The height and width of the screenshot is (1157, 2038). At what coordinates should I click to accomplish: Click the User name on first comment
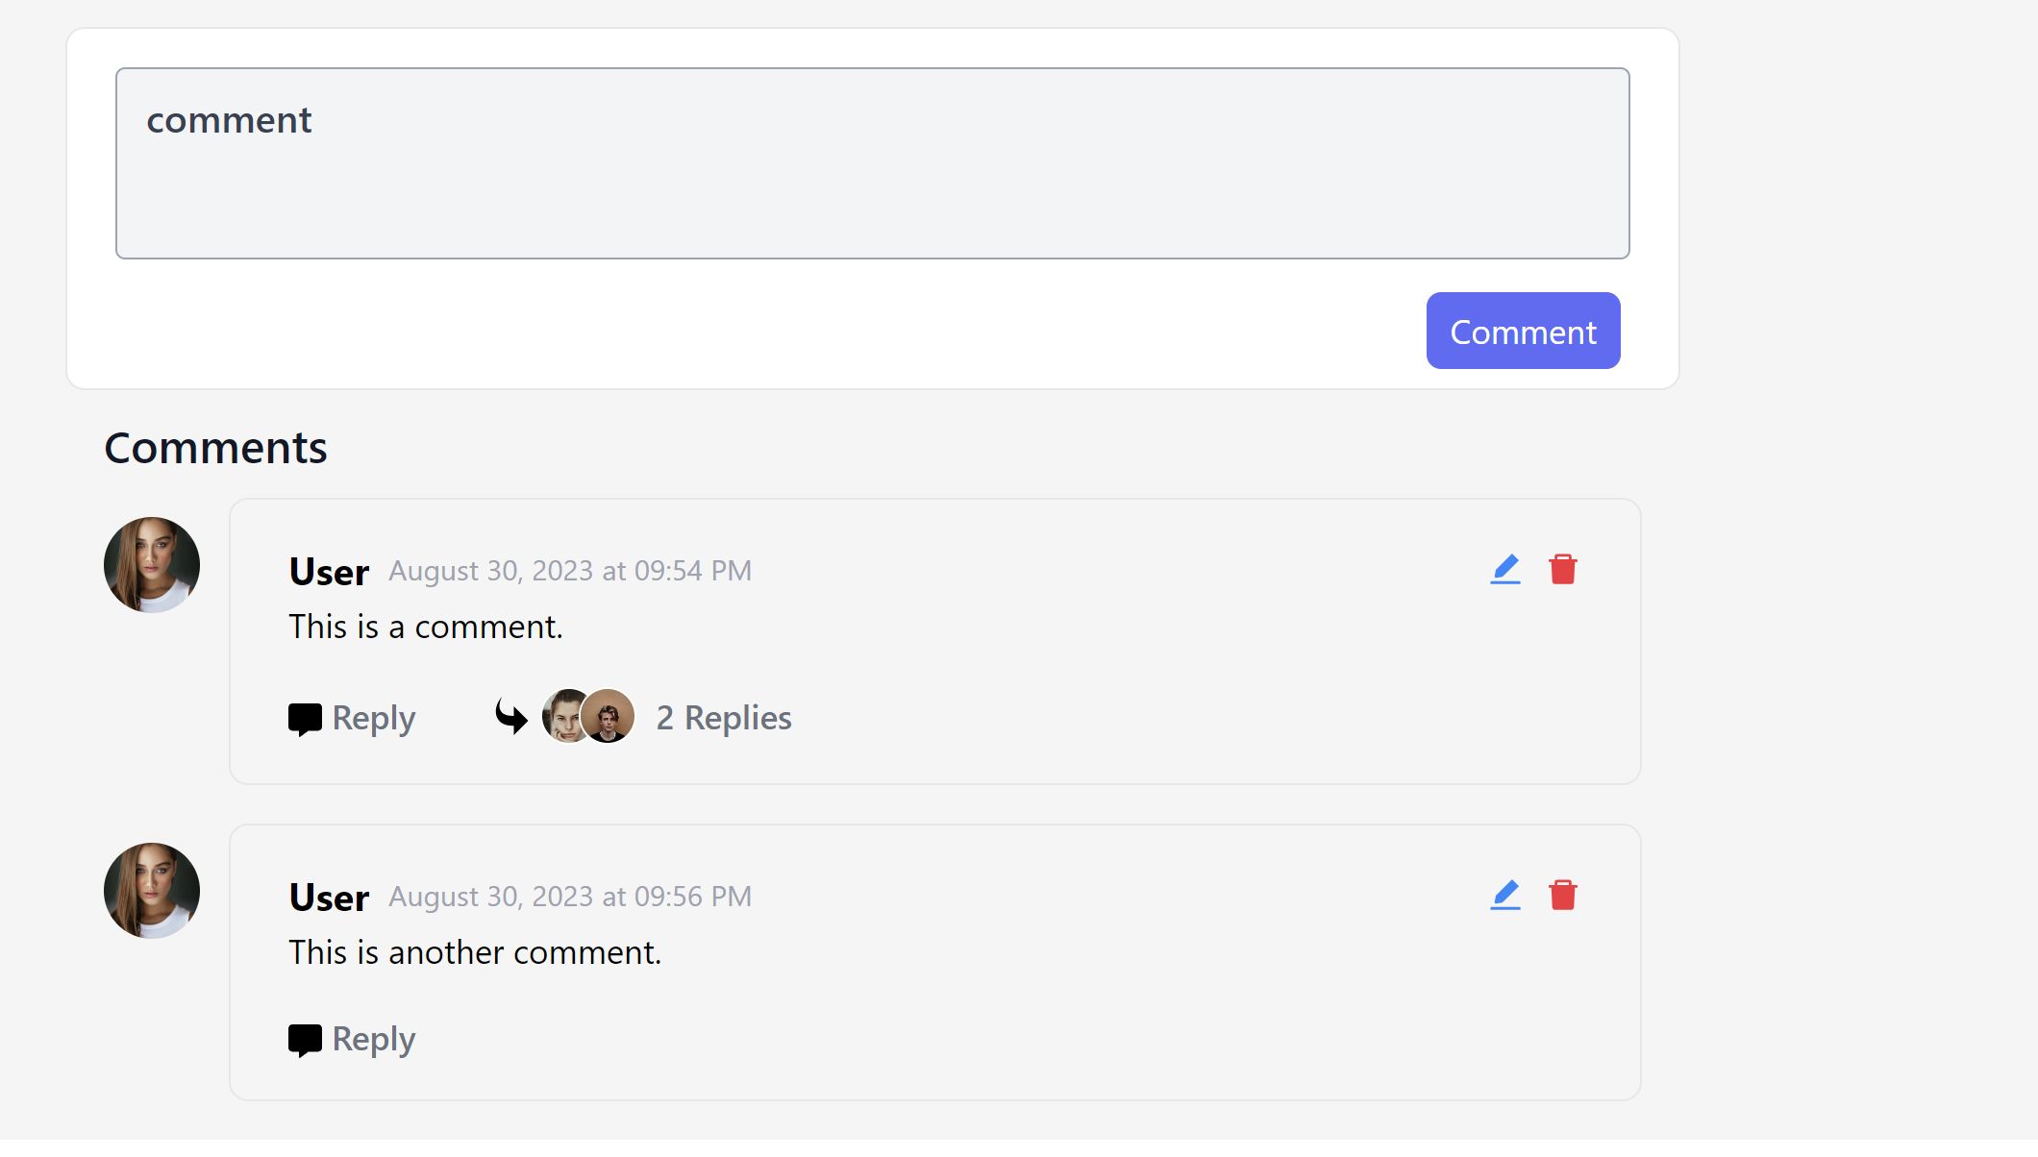329,572
